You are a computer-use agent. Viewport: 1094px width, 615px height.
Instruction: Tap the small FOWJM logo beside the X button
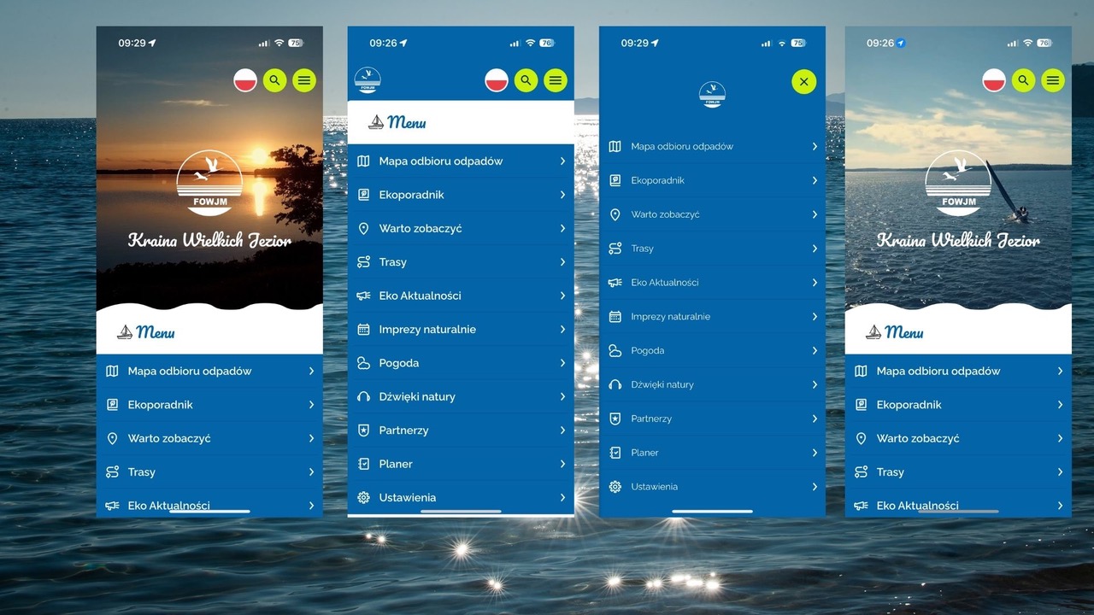[712, 94]
